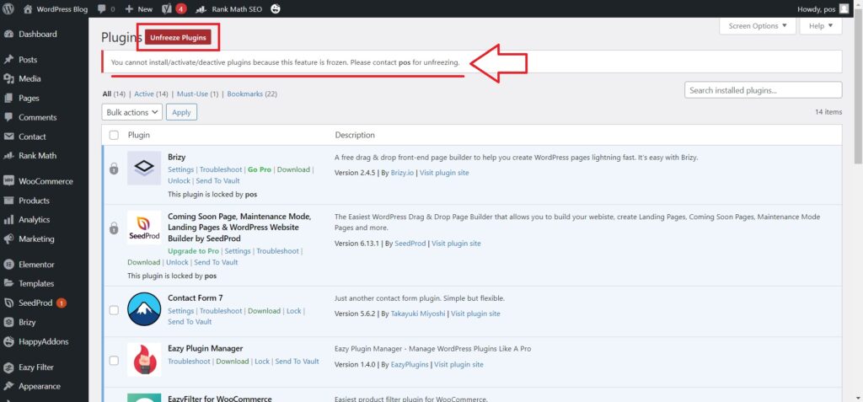Click the Brizy plugin thumbnail
This screenshot has width=863, height=402.
click(x=144, y=168)
